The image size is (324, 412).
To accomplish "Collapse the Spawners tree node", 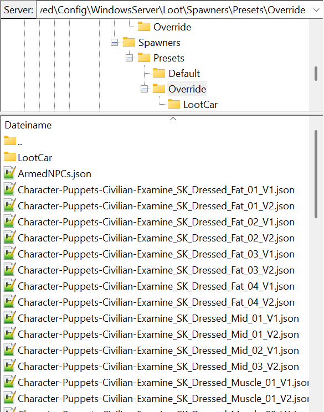I will coord(114,42).
